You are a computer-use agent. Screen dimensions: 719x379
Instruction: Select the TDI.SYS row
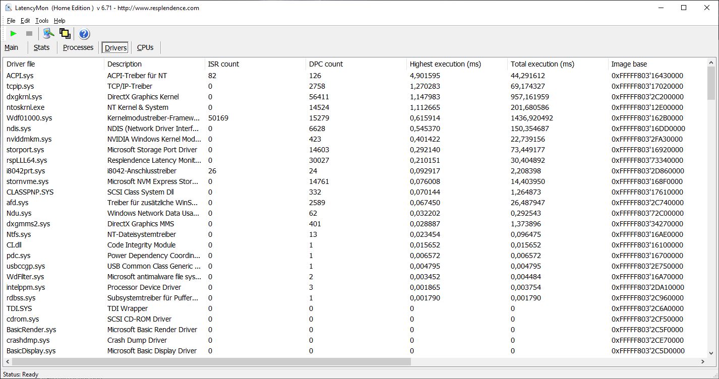pos(355,308)
